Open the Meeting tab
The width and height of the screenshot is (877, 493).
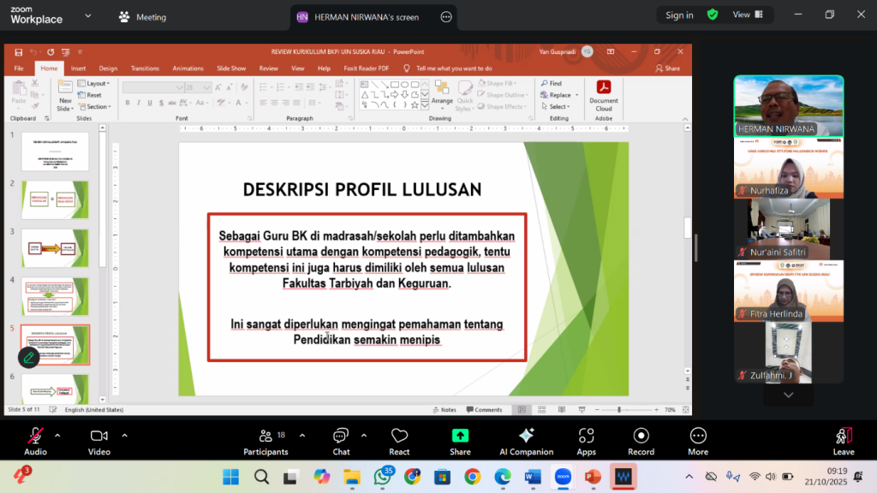(x=142, y=17)
